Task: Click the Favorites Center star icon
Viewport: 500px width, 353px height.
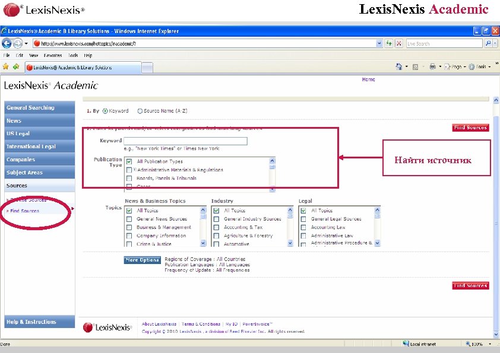Action: pos(5,66)
